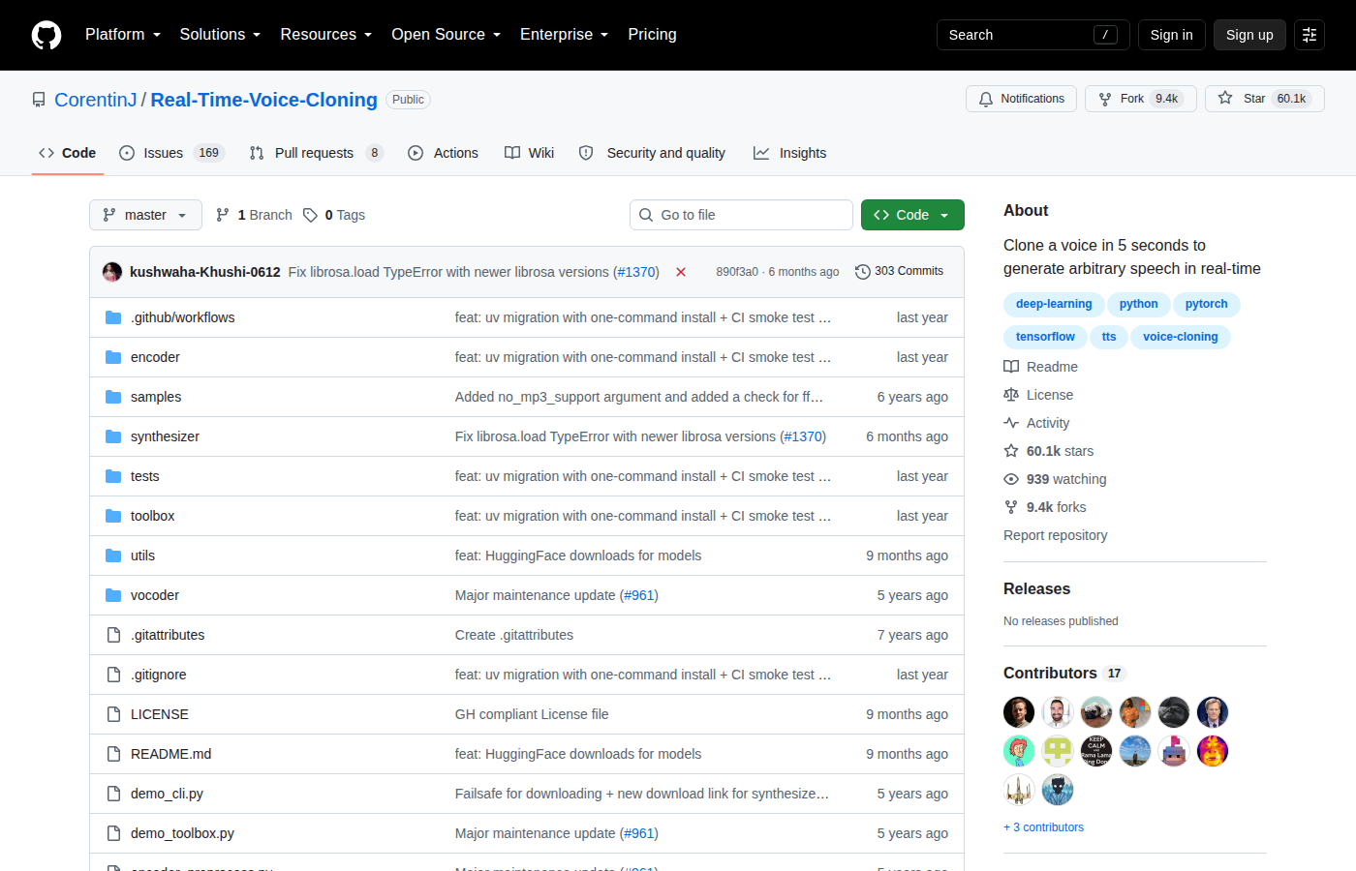Star the repository with the Star button
The image size is (1356, 871).
[1265, 99]
